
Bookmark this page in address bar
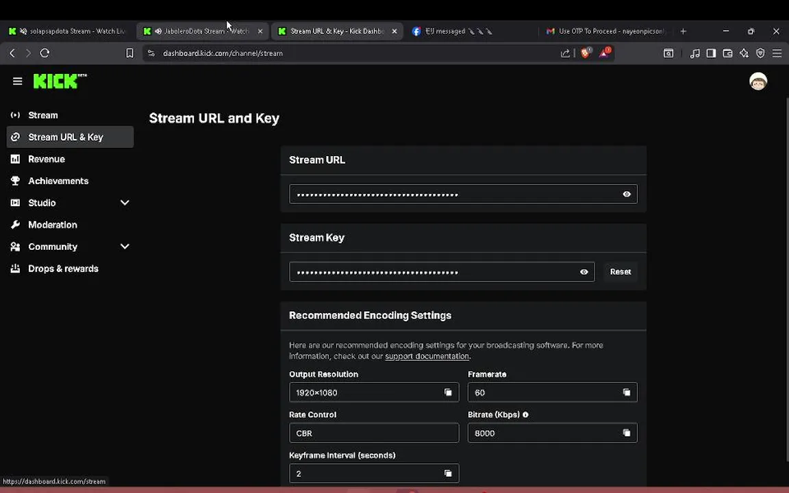tap(129, 53)
